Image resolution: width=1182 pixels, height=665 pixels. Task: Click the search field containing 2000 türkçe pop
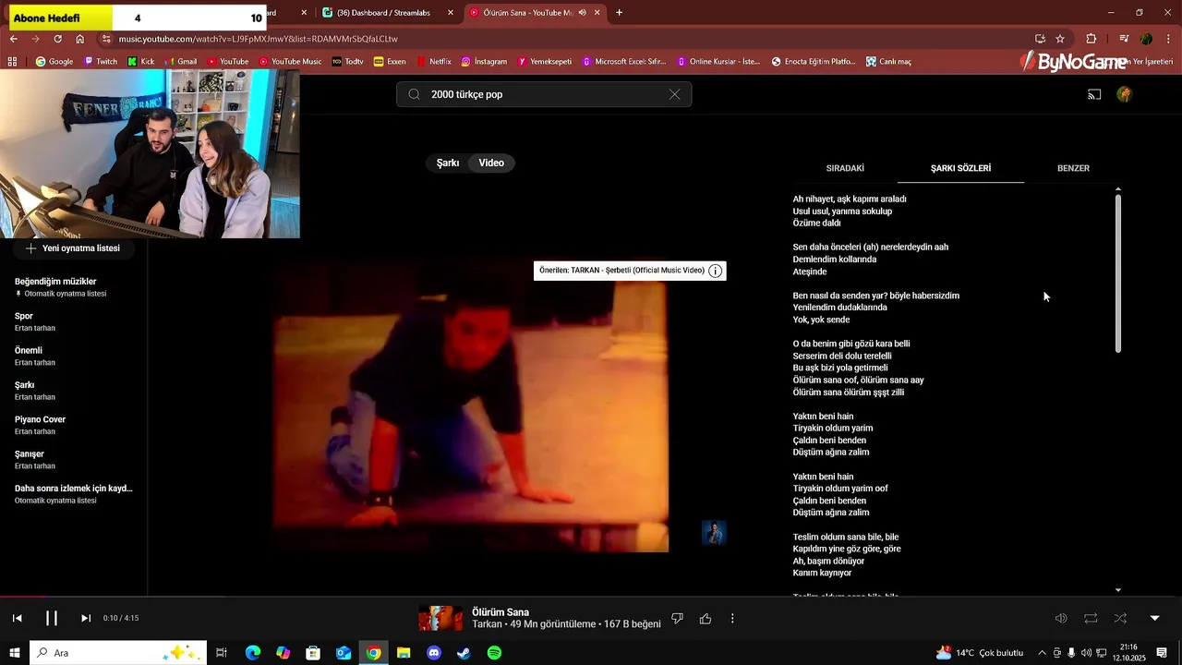point(544,94)
